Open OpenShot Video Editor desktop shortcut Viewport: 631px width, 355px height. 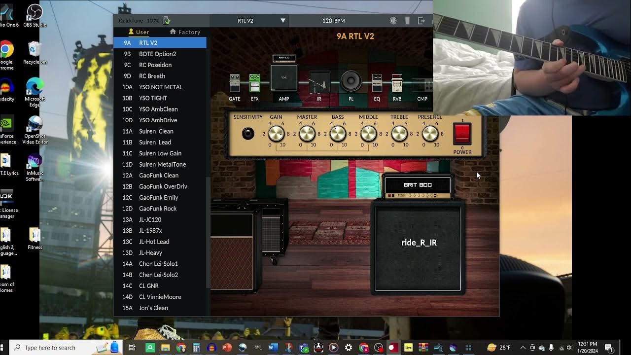pos(35,130)
